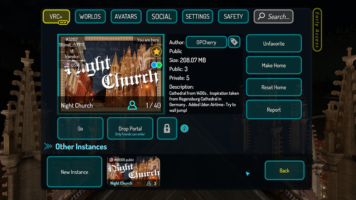Image resolution: width=356 pixels, height=200 pixels.
Task: Toggle the favorite star on the world card
Action: tap(156, 52)
